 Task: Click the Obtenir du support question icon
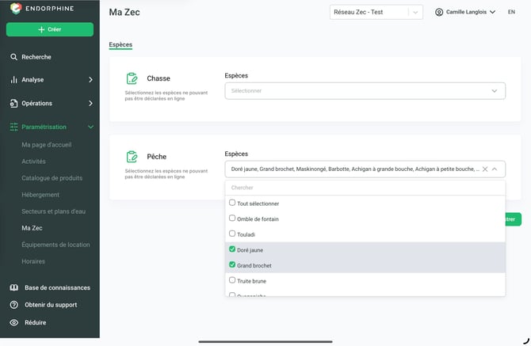(14, 305)
